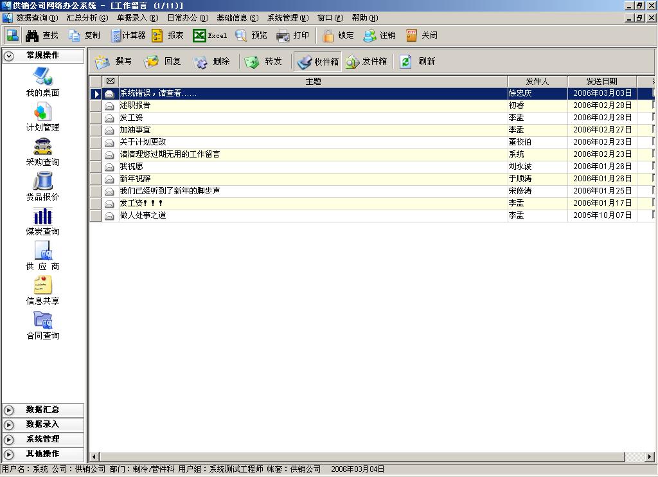The height and width of the screenshot is (477, 658).
Task: Sort by 主题 column header
Action: [313, 82]
